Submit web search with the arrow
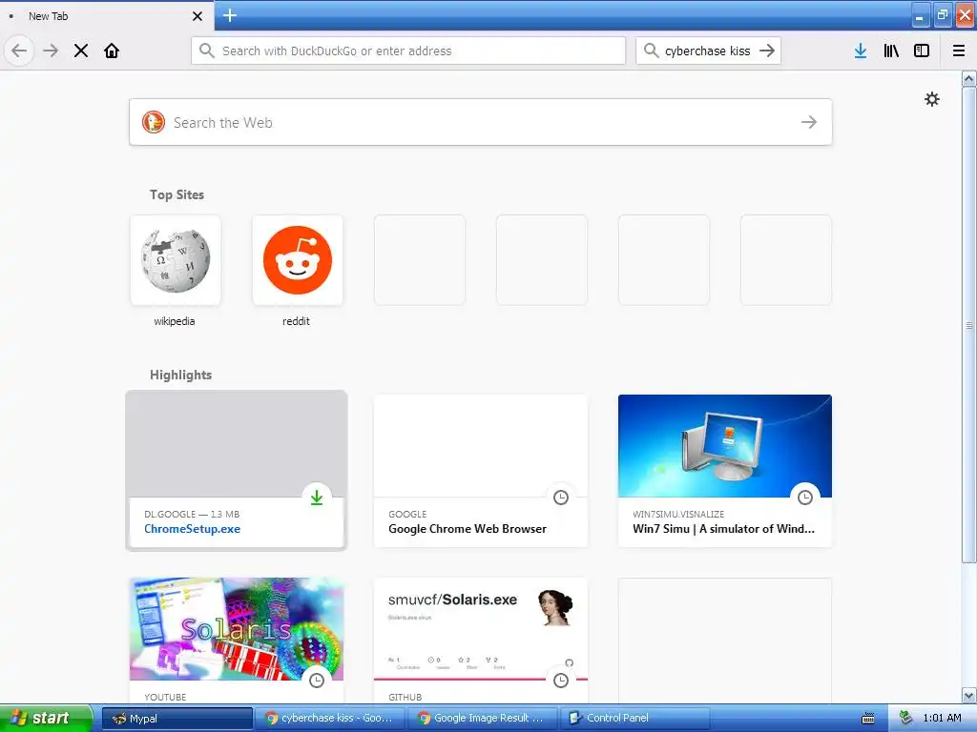Screen dimensions: 977x732 pyautogui.click(x=809, y=122)
